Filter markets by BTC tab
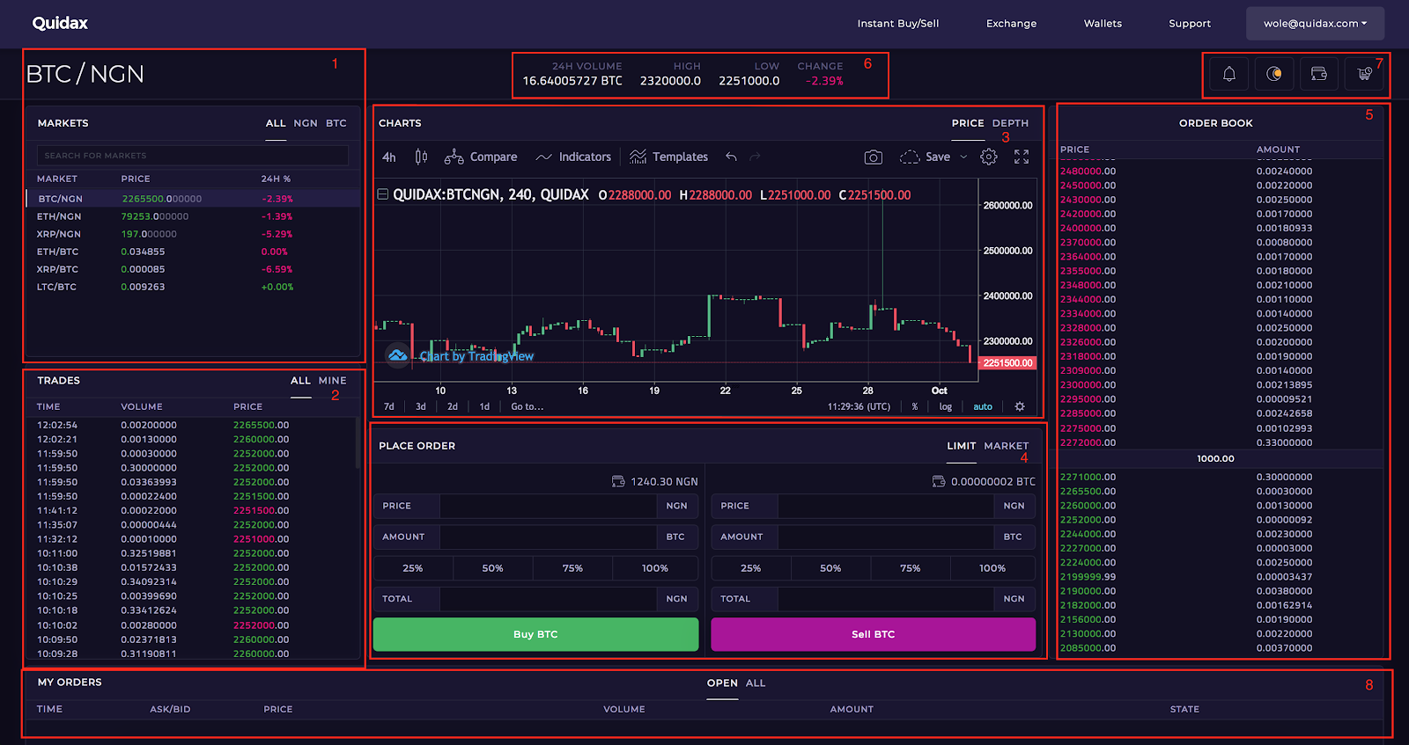The image size is (1409, 745). [x=336, y=123]
